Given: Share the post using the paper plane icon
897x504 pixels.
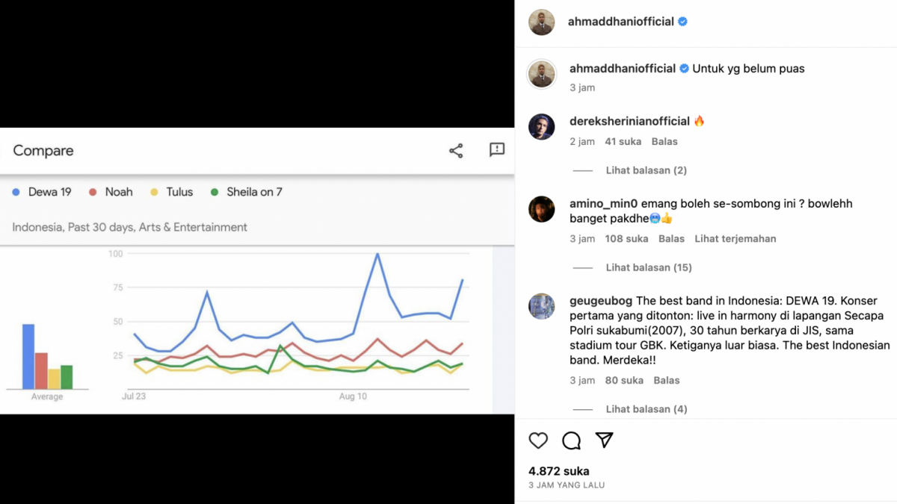Looking at the screenshot, I should pyautogui.click(x=604, y=441).
